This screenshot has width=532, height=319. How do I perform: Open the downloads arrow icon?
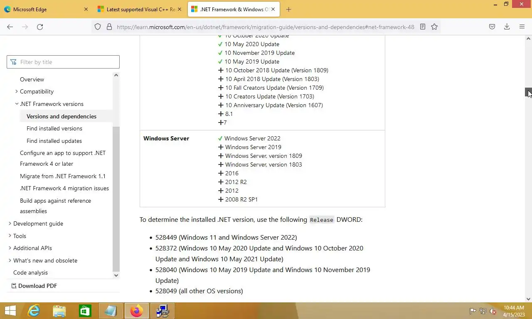click(x=507, y=27)
